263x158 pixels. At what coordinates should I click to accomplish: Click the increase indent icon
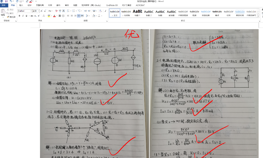click(89, 11)
